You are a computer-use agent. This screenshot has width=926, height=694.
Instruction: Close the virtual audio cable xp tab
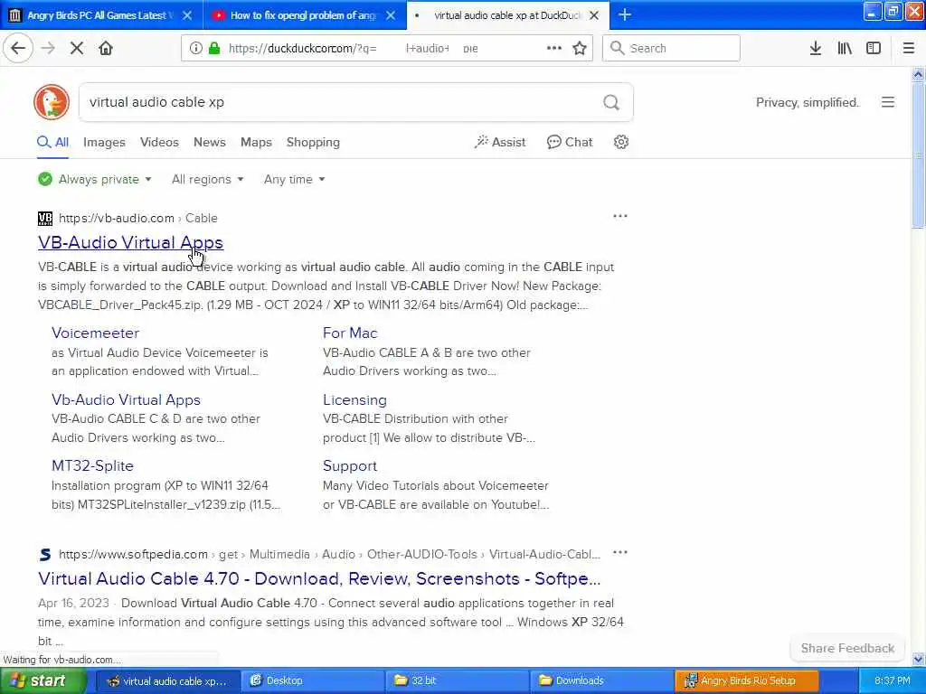pyautogui.click(x=595, y=15)
